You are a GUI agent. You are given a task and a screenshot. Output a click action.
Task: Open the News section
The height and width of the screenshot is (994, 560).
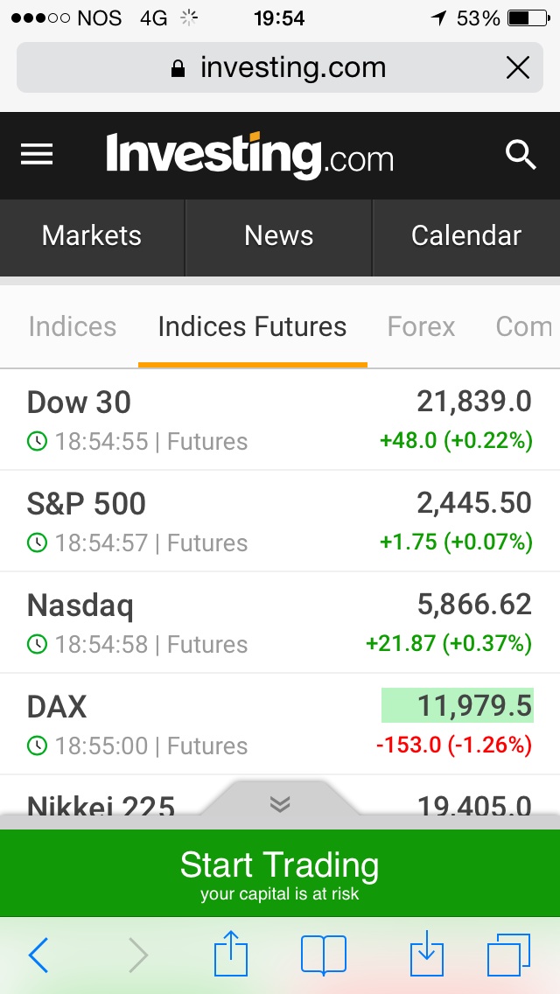(279, 236)
